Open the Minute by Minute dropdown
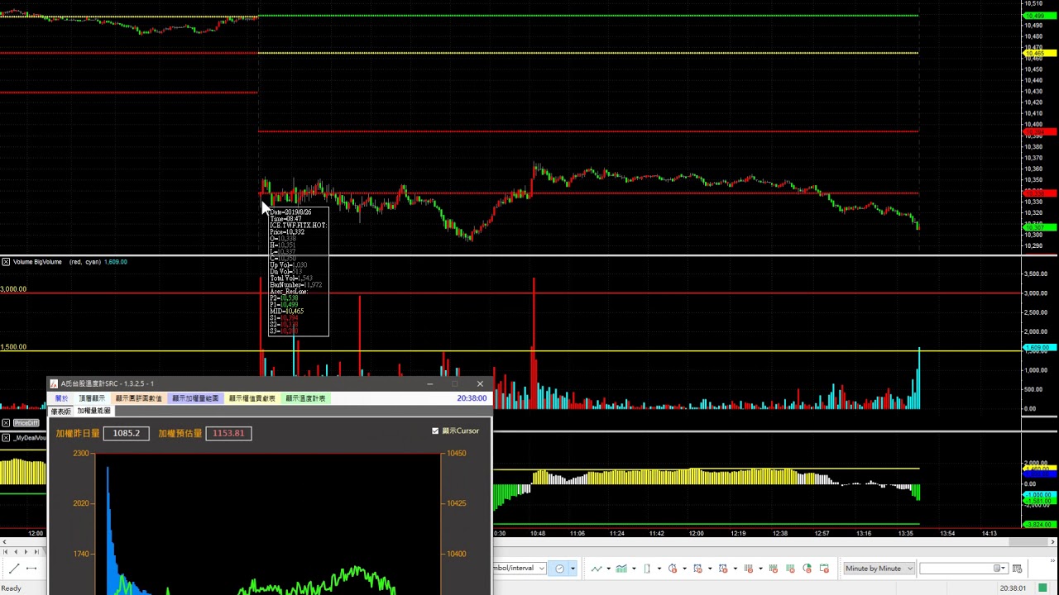 pos(879,569)
